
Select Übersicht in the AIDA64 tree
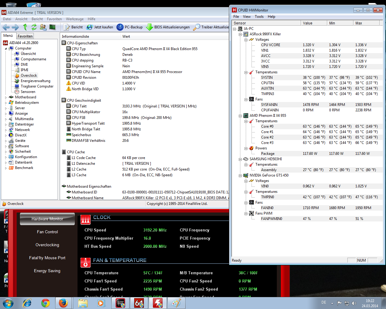[28, 54]
